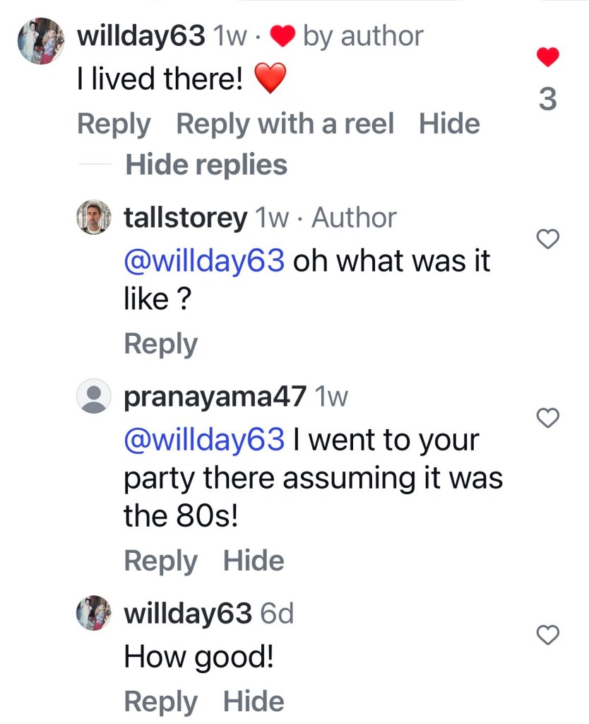This screenshot has width=589, height=724.
Task: Reply to pranayama47's comment
Action: pos(160,561)
